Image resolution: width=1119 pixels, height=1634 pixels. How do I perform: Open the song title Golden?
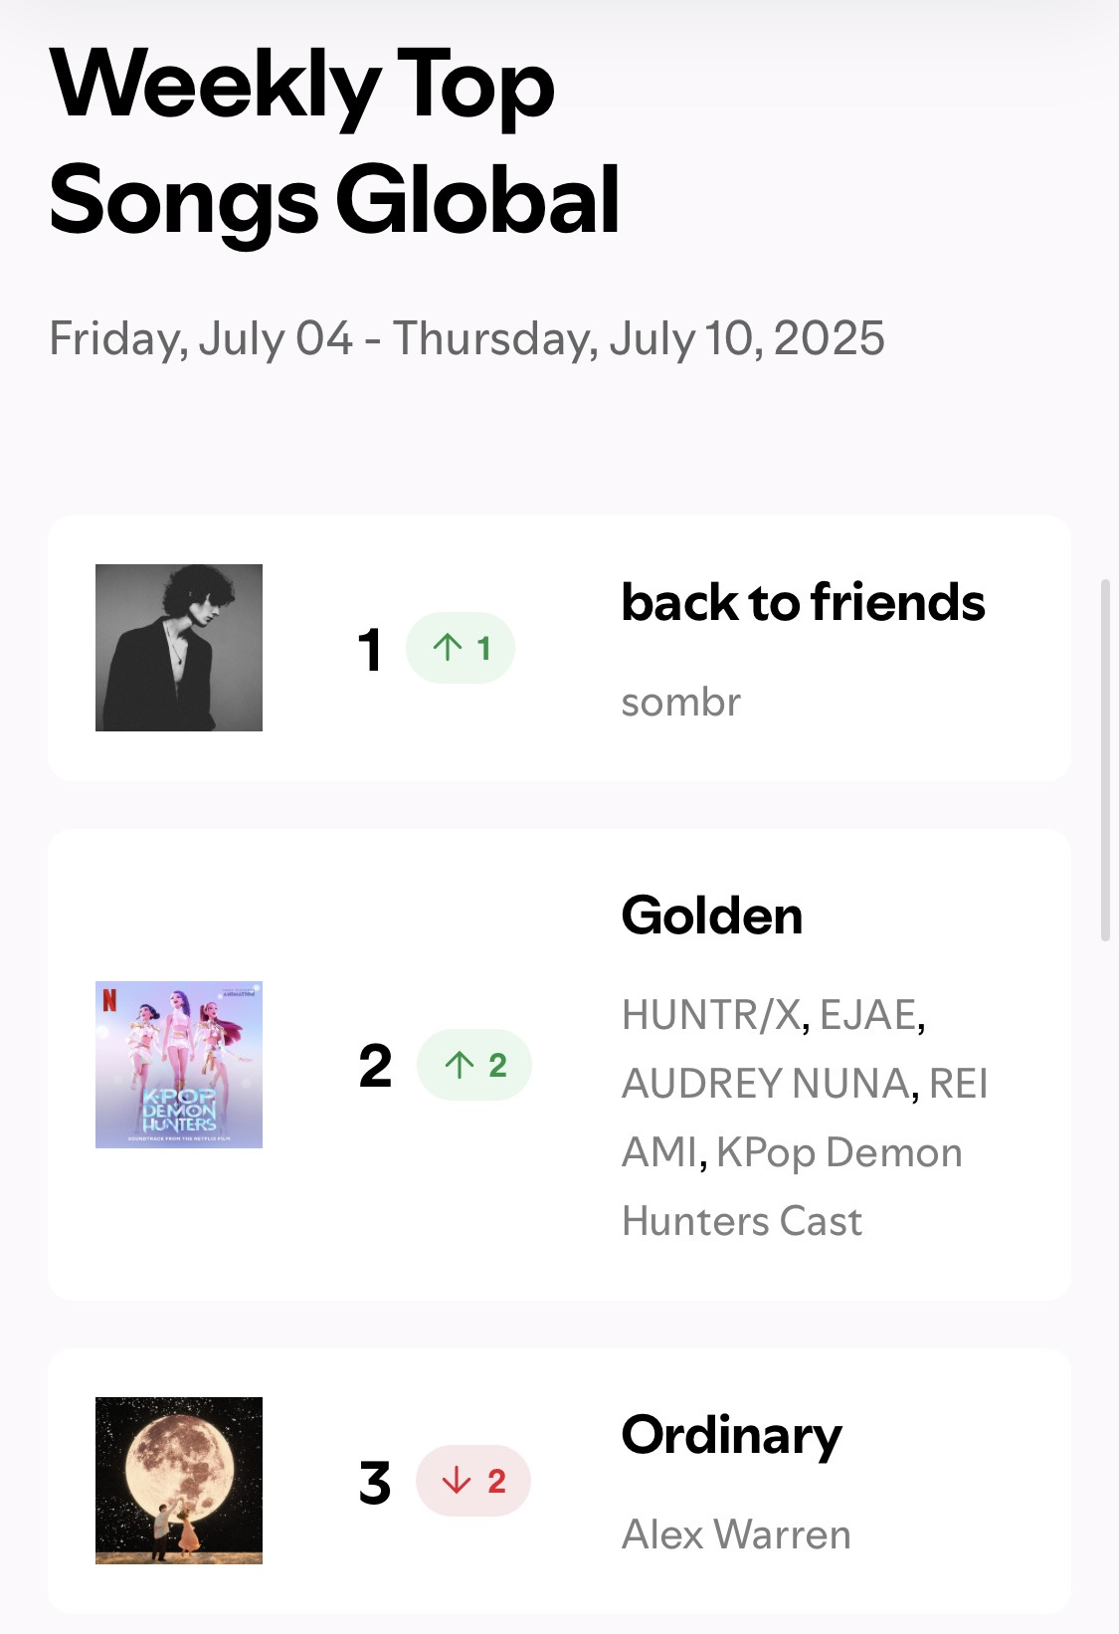point(712,916)
